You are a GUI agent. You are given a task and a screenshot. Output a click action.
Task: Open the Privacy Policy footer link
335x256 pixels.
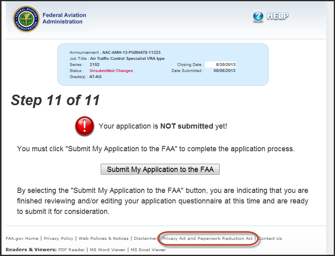[x=58, y=238]
